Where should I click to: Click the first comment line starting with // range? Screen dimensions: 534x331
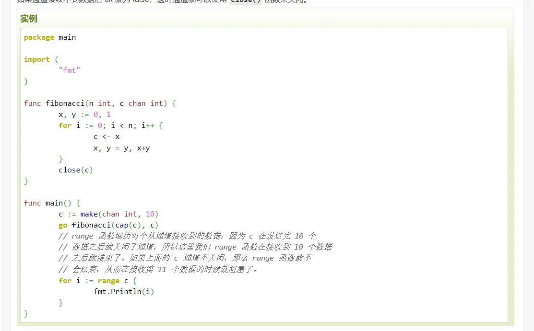(187, 236)
